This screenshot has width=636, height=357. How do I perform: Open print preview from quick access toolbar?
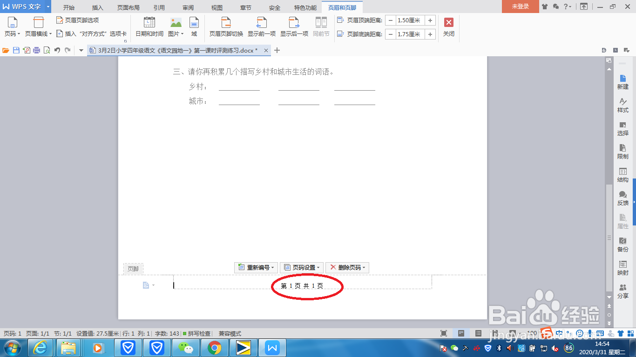click(x=47, y=50)
